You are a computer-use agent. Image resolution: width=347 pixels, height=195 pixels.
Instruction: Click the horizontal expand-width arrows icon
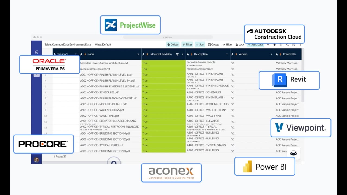(268, 44)
